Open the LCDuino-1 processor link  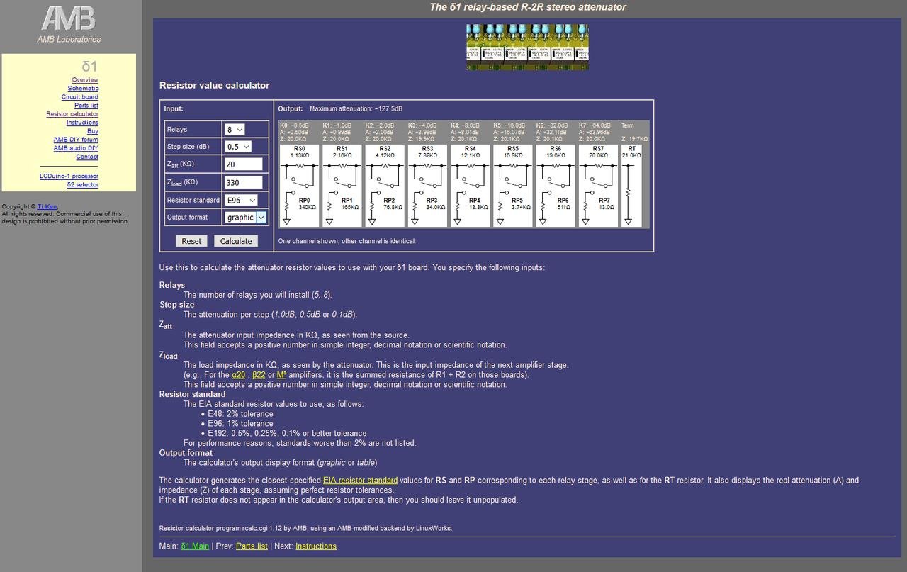[69, 176]
